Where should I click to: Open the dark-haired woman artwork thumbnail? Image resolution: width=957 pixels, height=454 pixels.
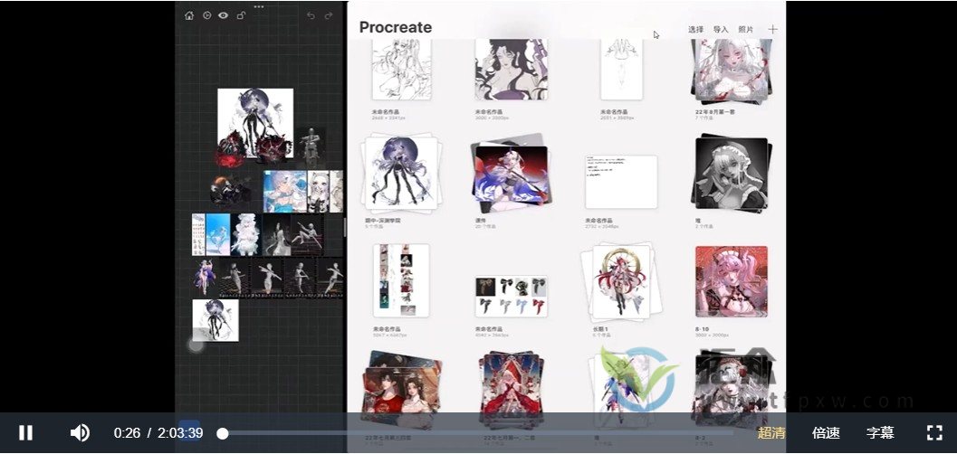tap(511, 68)
